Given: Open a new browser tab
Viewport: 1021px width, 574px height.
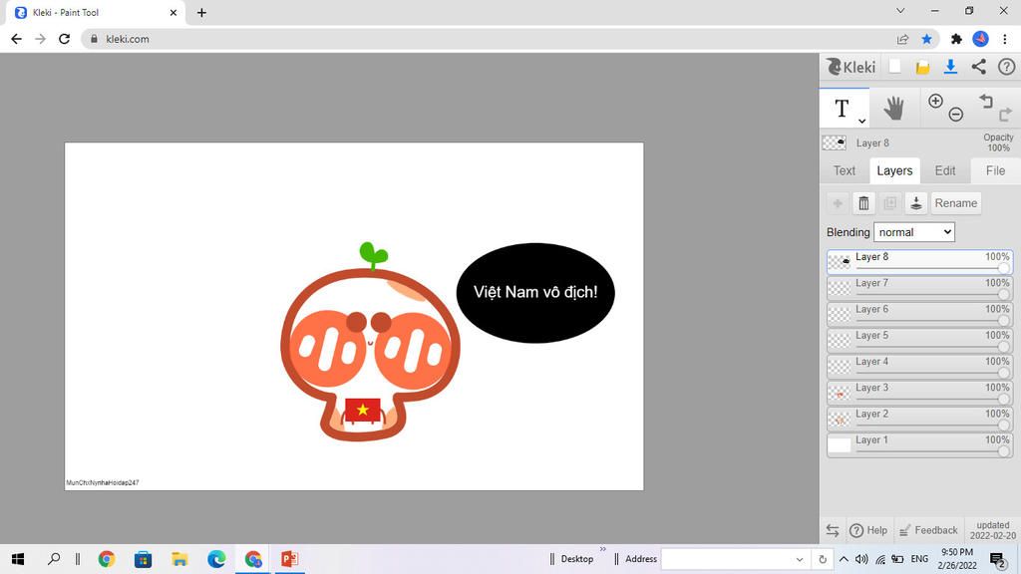Looking at the screenshot, I should tap(201, 12).
